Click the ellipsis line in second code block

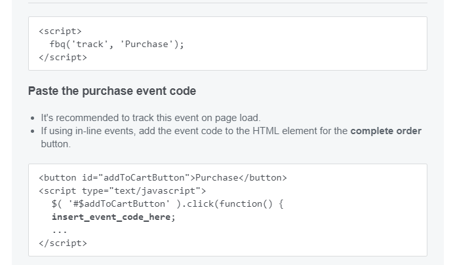point(60,231)
